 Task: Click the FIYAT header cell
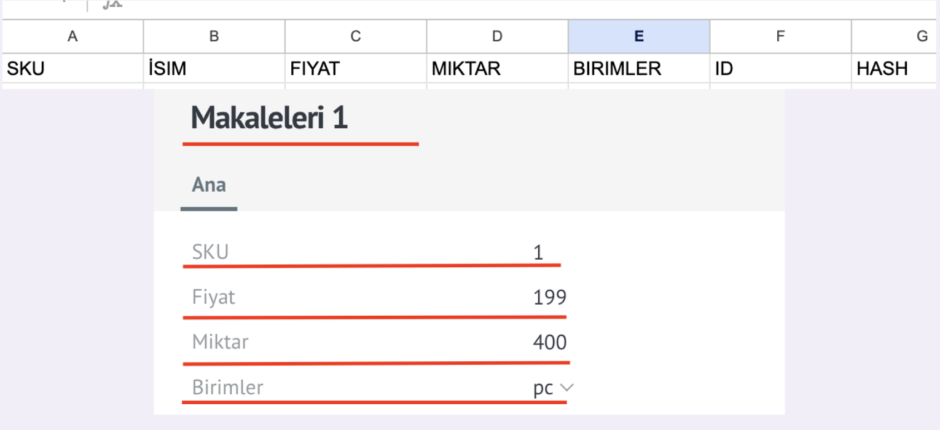tap(356, 68)
